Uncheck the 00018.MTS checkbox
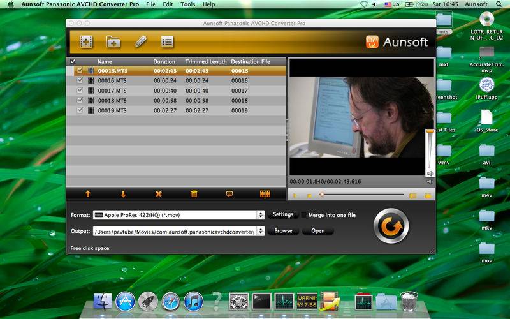510x319 pixels. [x=80, y=100]
